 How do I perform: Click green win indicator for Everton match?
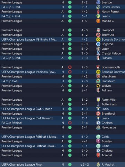coord(70,2)
